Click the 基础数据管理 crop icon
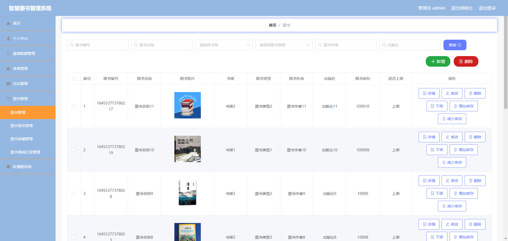508x241 pixels. coord(8,53)
